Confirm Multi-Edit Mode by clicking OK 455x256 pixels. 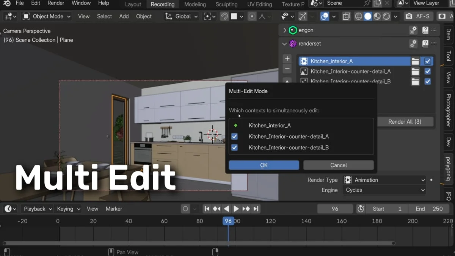(x=264, y=165)
